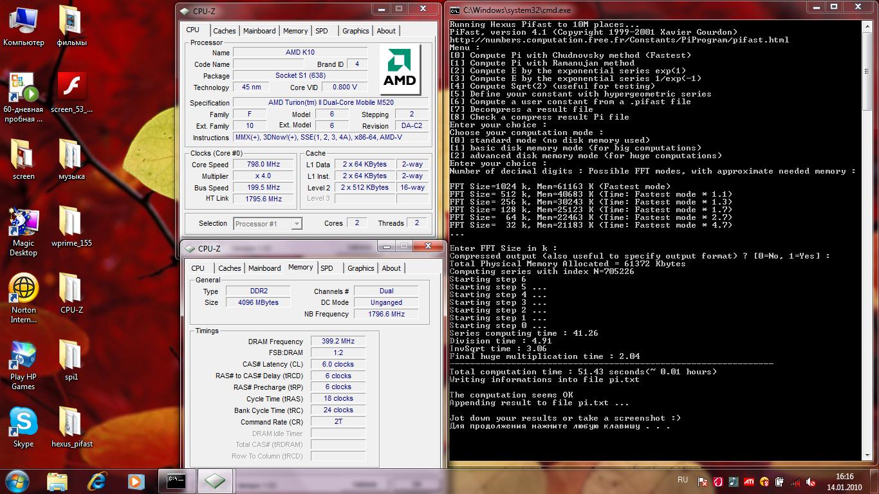Open About tab in upper CPU-Z window
Image resolution: width=879 pixels, height=494 pixels.
click(386, 31)
